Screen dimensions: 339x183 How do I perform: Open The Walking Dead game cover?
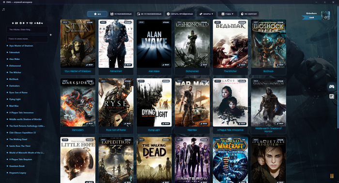154,160
